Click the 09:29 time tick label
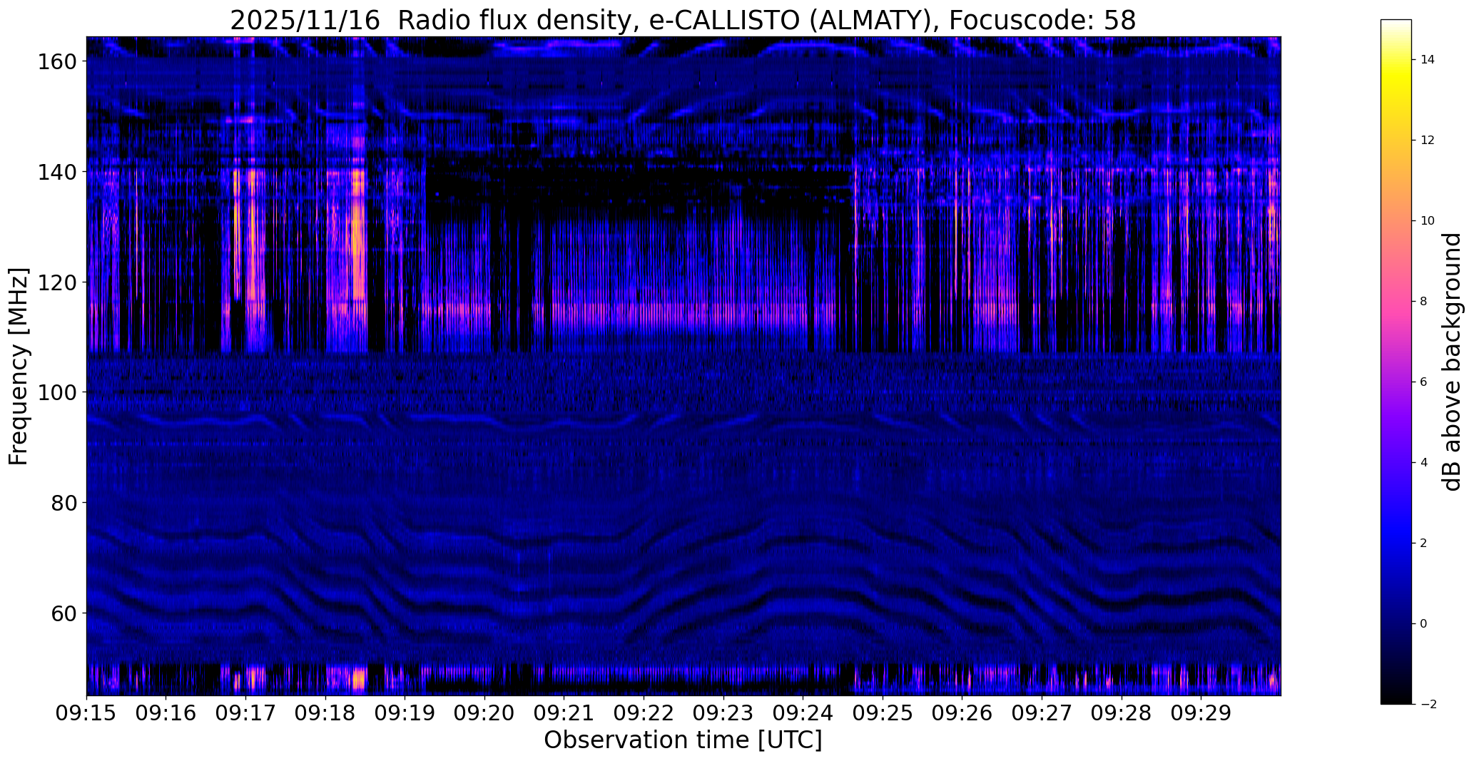 pyautogui.click(x=1201, y=713)
